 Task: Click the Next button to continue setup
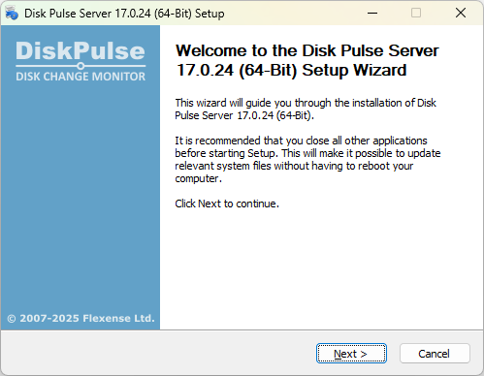coord(351,354)
